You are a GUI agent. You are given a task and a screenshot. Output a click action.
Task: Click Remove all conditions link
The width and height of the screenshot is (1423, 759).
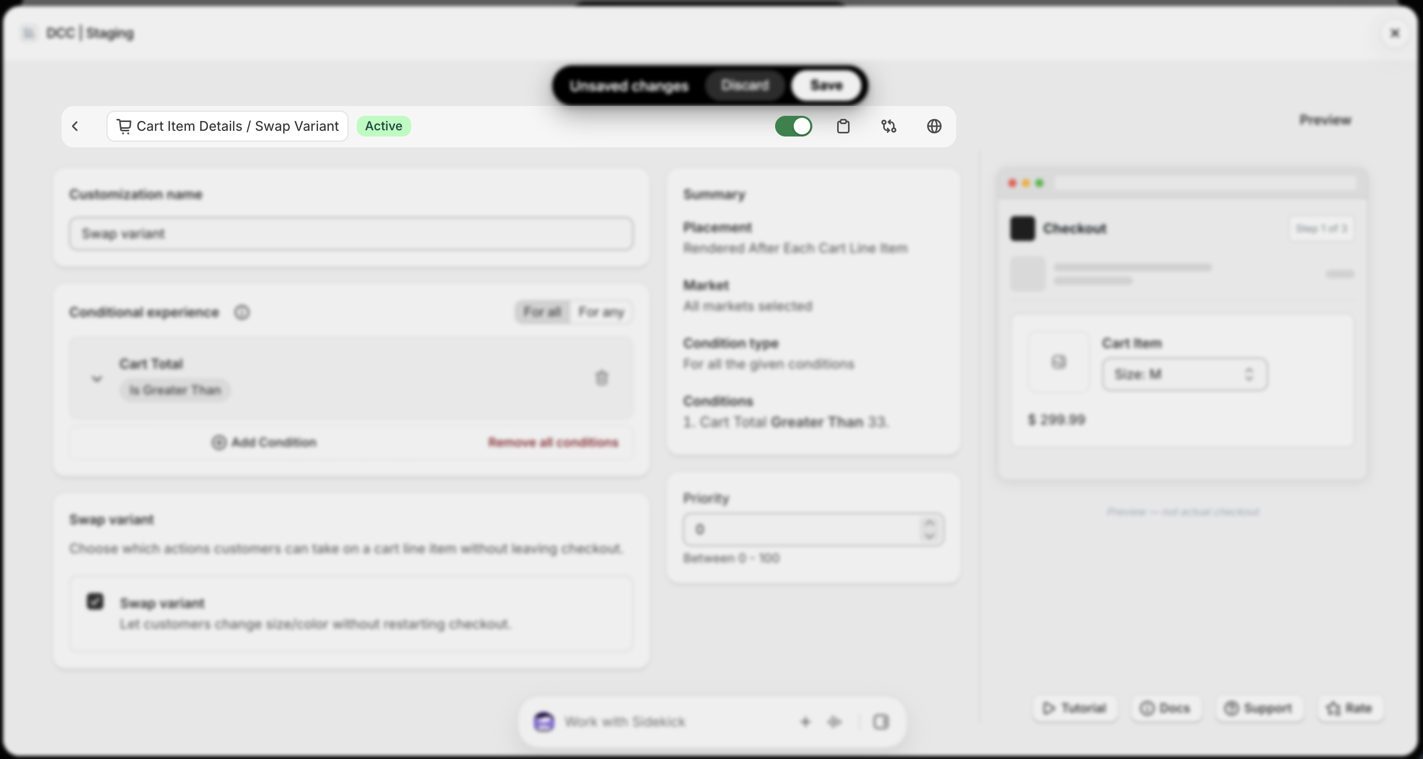point(553,443)
